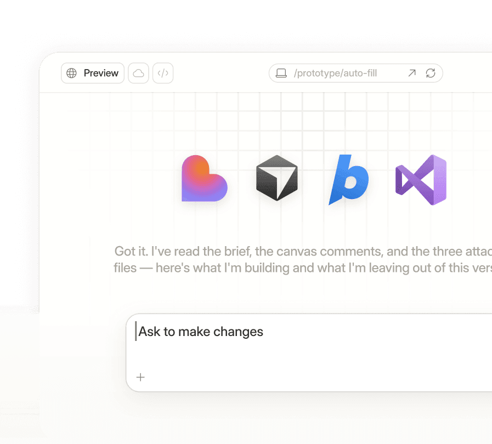Toggle code view with the brackets icon

163,73
